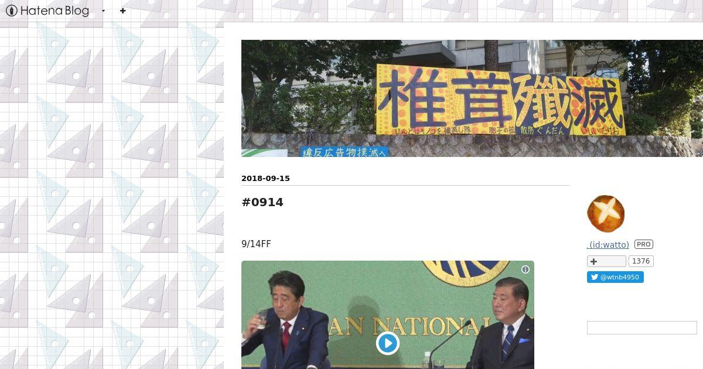
Task: Play the embedded press conference video
Action: click(388, 343)
